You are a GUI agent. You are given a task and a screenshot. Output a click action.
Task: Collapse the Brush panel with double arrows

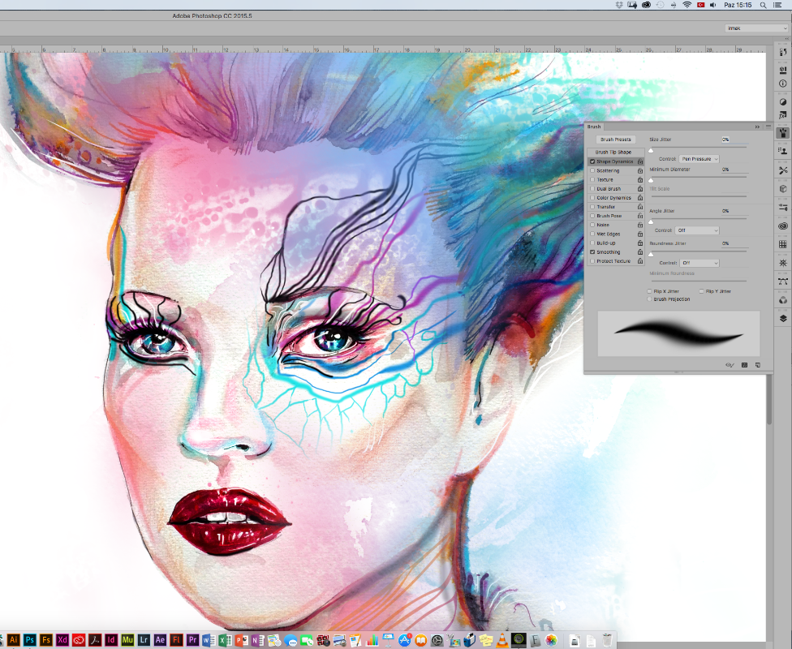pyautogui.click(x=757, y=127)
